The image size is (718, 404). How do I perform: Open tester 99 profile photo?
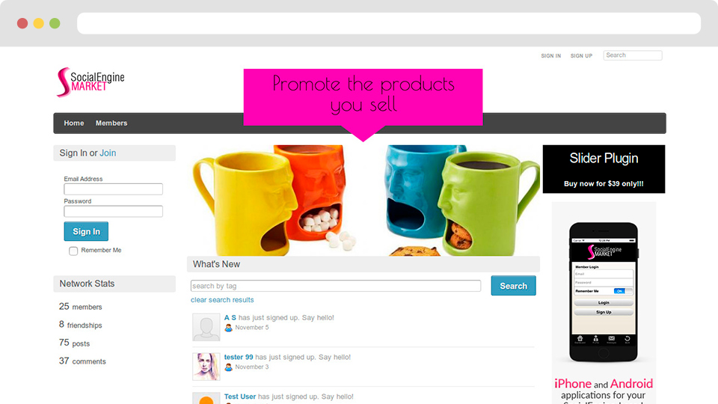(206, 367)
